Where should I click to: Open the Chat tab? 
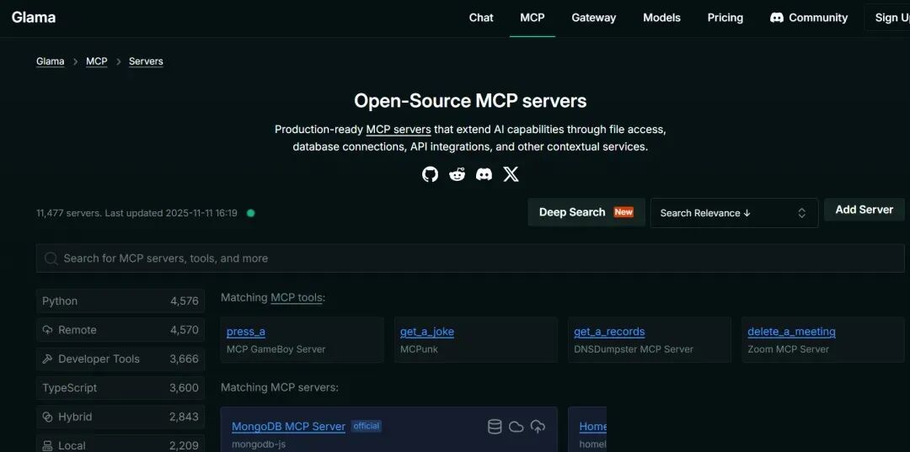point(481,18)
